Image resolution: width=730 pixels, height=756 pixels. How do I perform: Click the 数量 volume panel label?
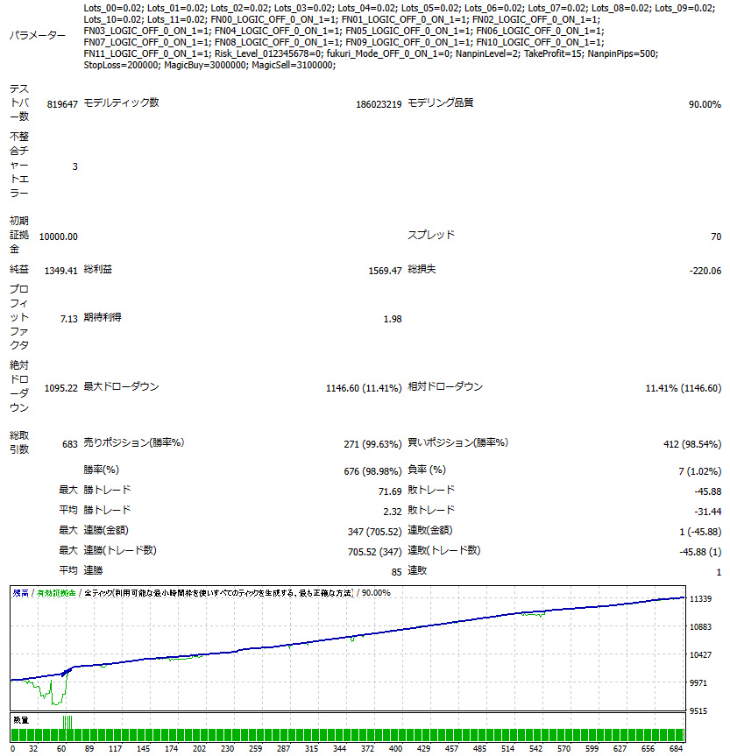(x=21, y=721)
